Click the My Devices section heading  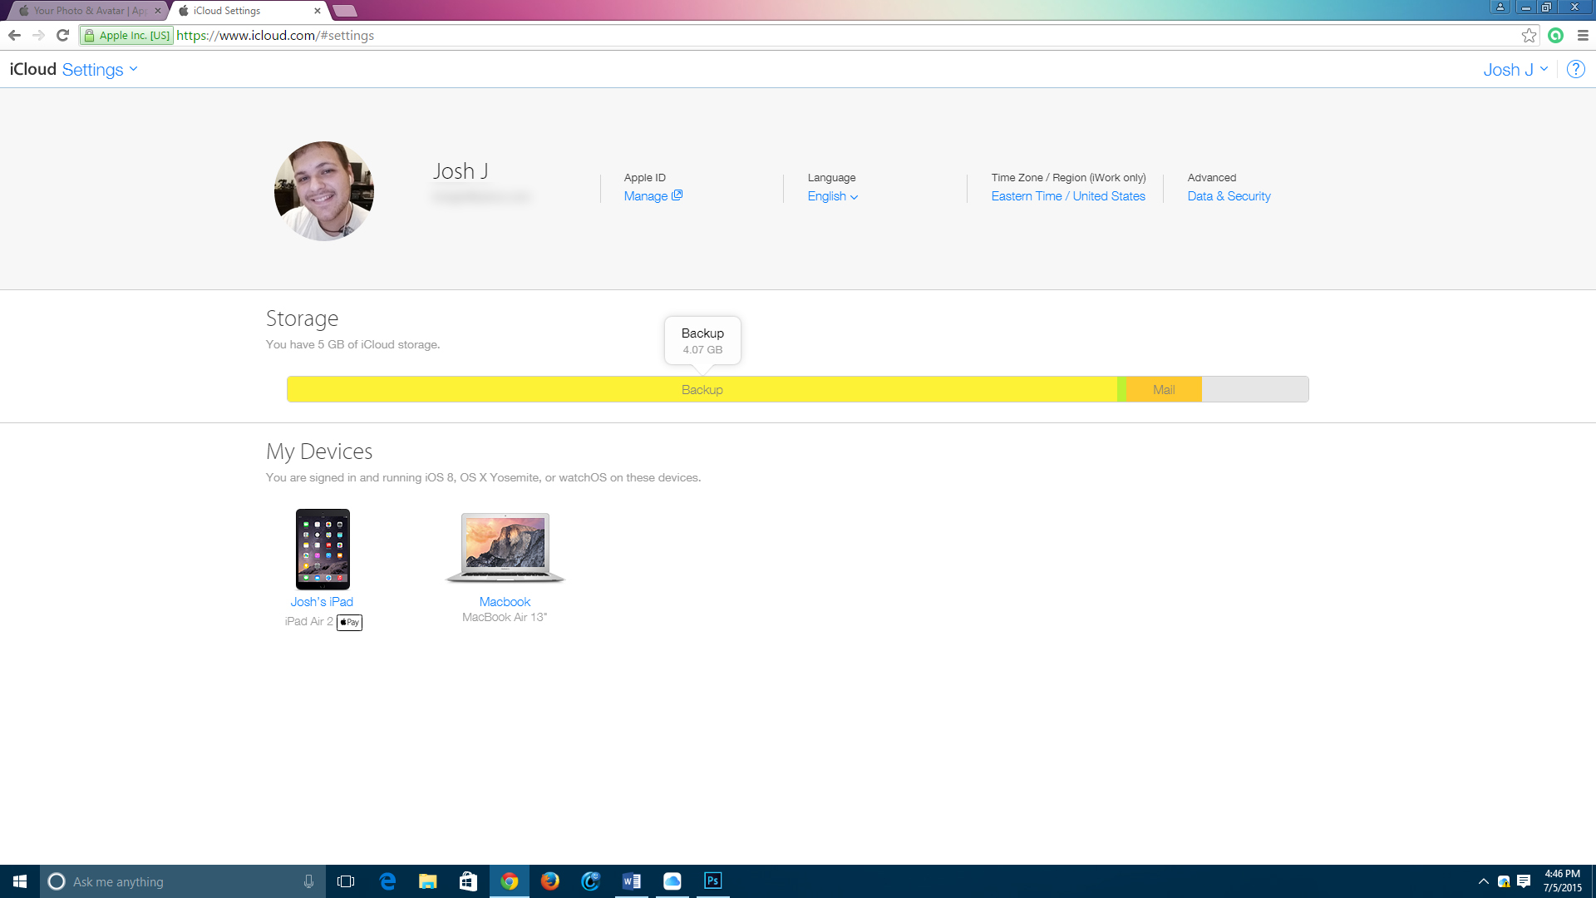point(319,451)
